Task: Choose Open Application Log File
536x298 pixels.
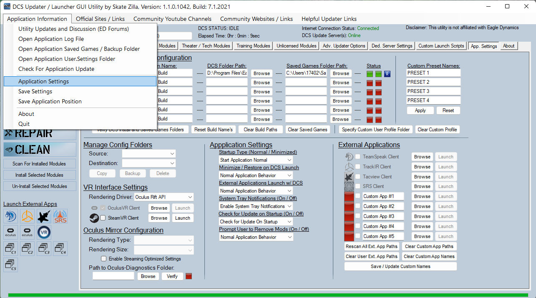Action: click(x=80, y=39)
